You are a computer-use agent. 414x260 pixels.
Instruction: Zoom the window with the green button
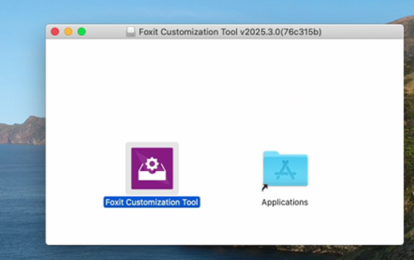81,32
